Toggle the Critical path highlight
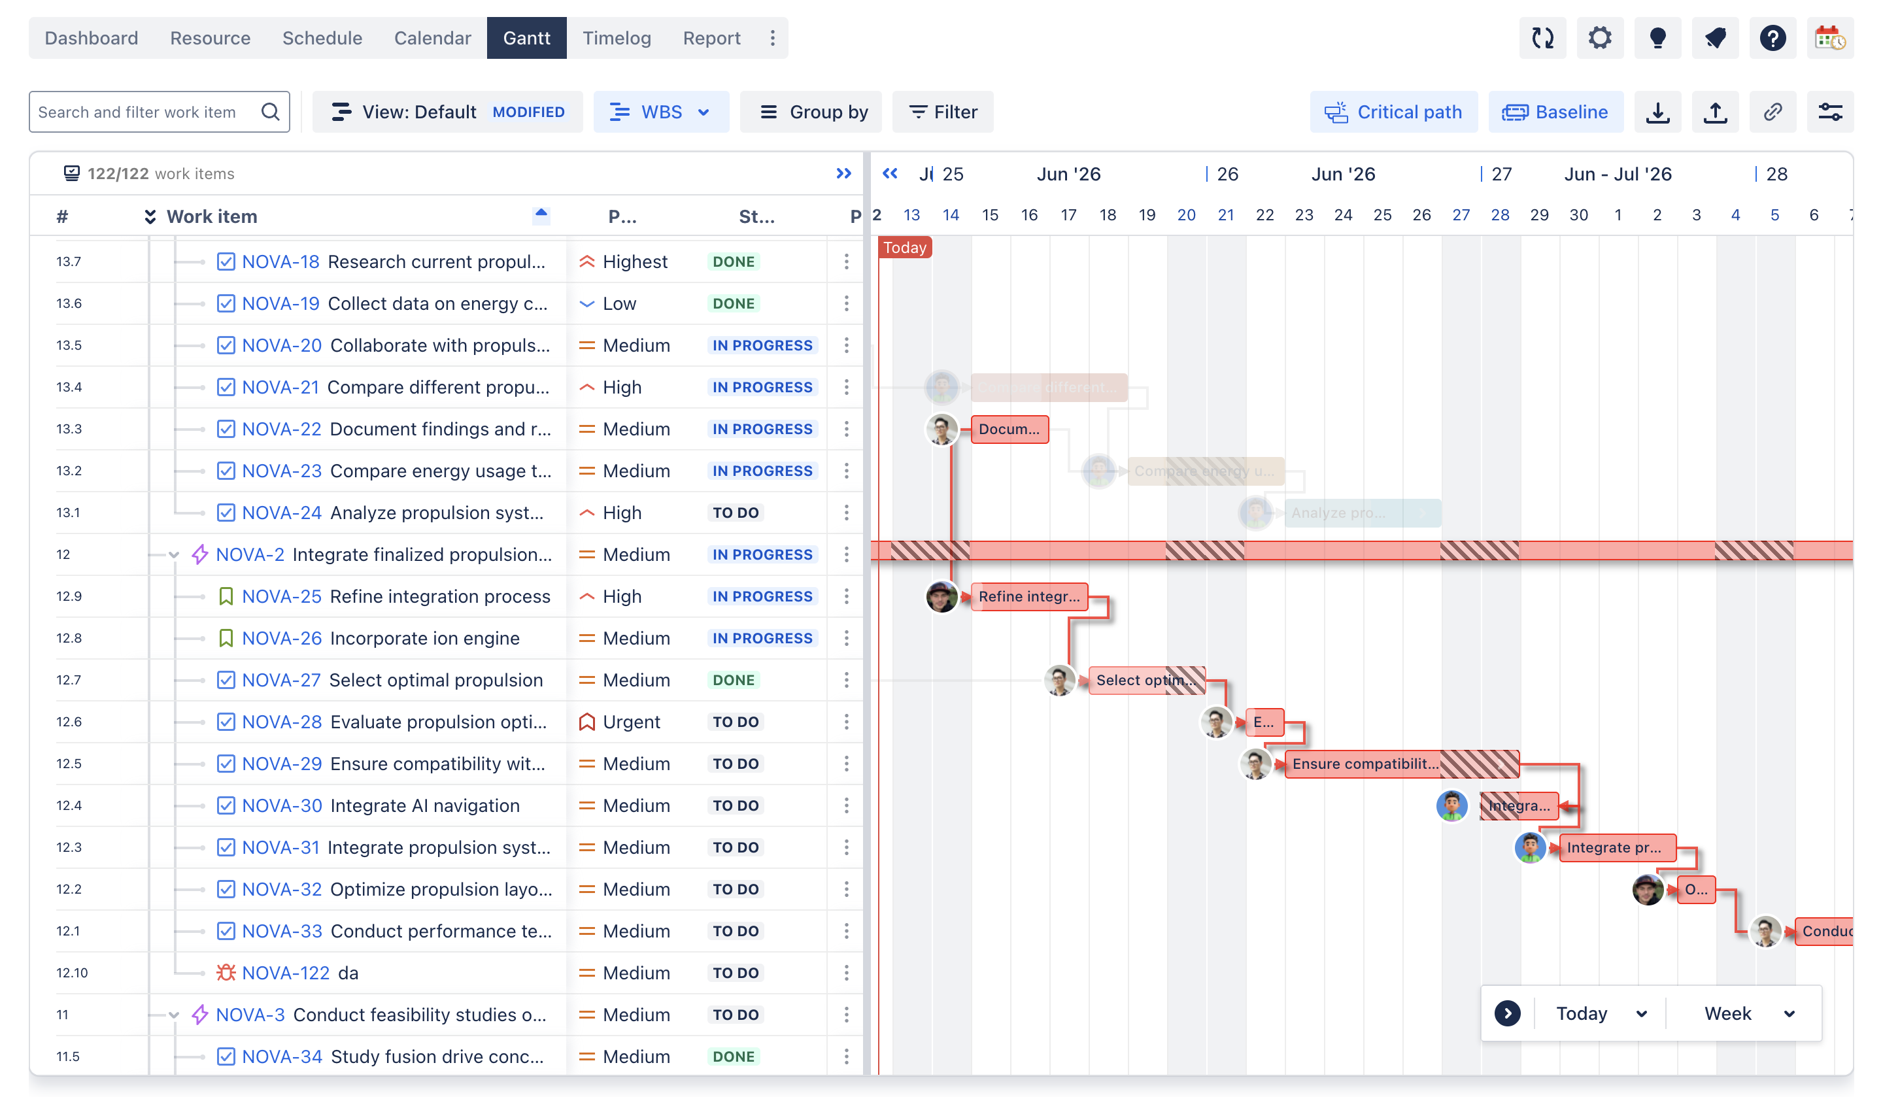 pyautogui.click(x=1393, y=112)
